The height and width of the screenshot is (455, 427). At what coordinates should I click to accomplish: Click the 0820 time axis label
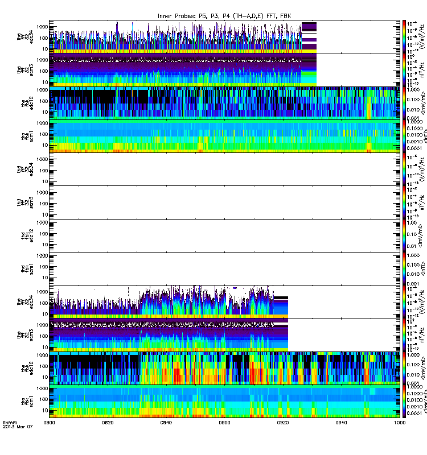coord(108,423)
